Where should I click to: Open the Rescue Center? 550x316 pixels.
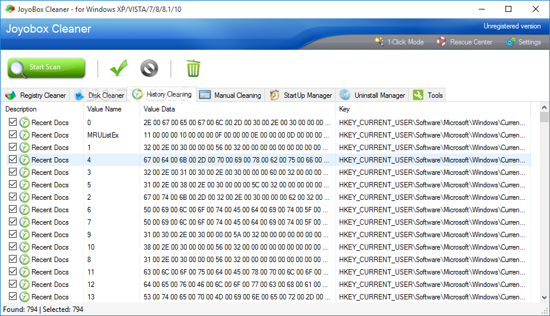click(464, 42)
